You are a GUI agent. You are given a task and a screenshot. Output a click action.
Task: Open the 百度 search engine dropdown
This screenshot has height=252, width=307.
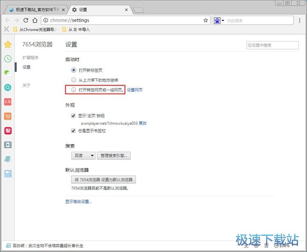[x=84, y=156]
